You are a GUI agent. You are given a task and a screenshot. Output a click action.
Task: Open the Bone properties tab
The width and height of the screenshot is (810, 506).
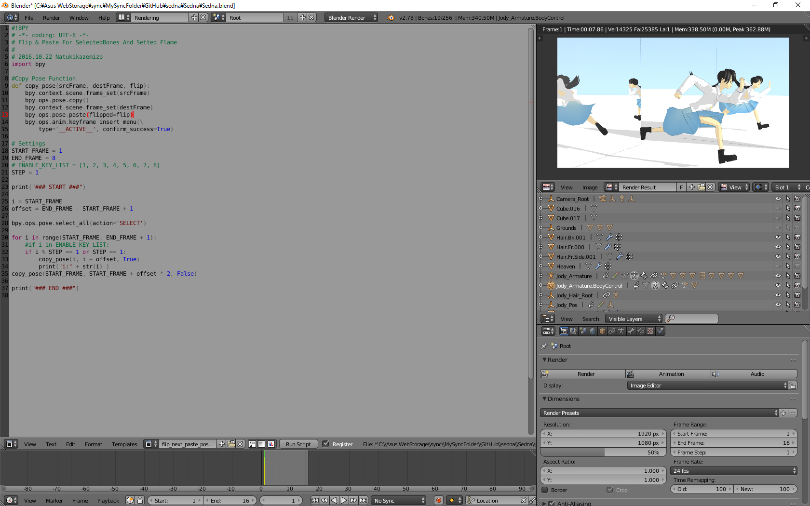(631, 331)
